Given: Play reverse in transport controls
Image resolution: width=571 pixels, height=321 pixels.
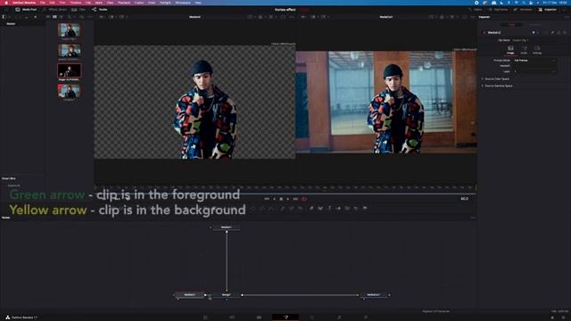Looking at the screenshot, I should (274, 199).
